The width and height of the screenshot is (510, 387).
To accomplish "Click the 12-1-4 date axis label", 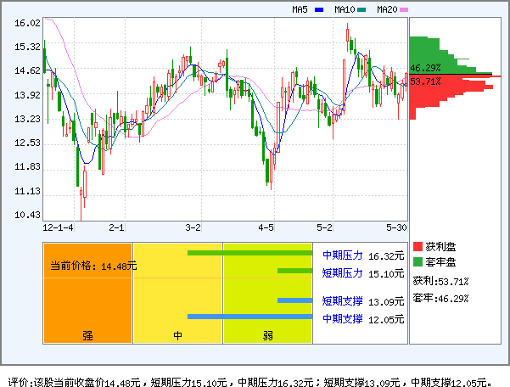I will 59,227.
